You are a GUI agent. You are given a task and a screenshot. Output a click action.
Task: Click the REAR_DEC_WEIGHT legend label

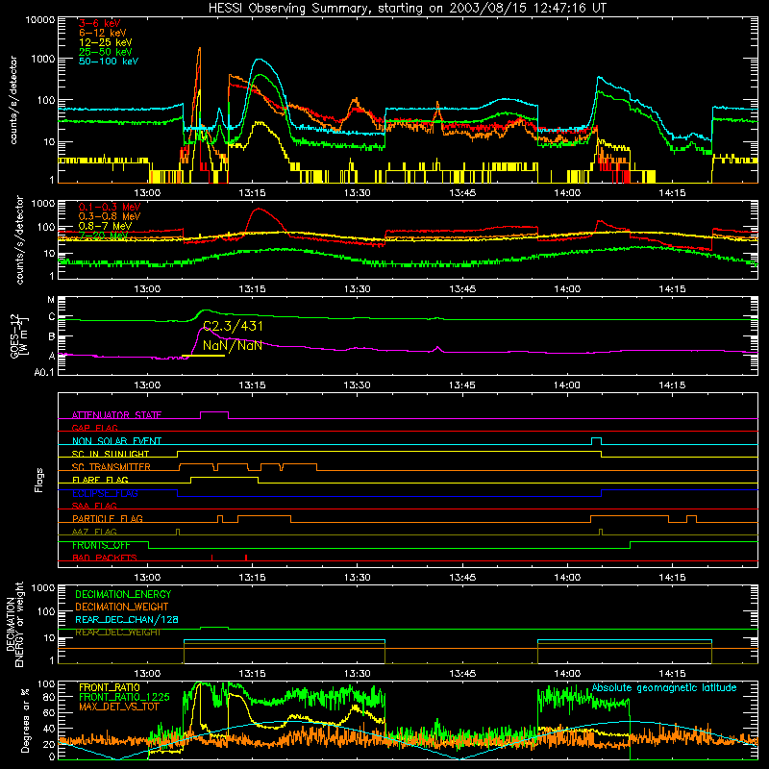pos(117,633)
